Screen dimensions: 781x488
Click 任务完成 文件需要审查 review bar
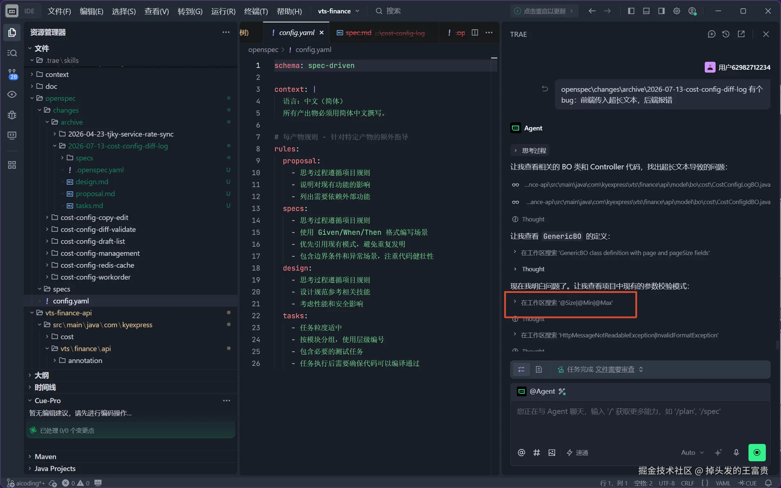[600, 370]
